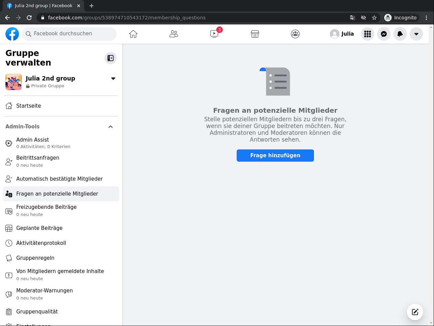This screenshot has height=326, width=434.
Task: Open the Aktivitätenprotokoll entry
Action: coord(61,243)
